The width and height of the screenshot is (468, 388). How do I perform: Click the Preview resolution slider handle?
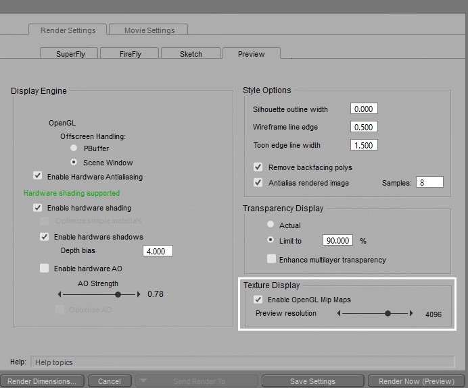388,314
